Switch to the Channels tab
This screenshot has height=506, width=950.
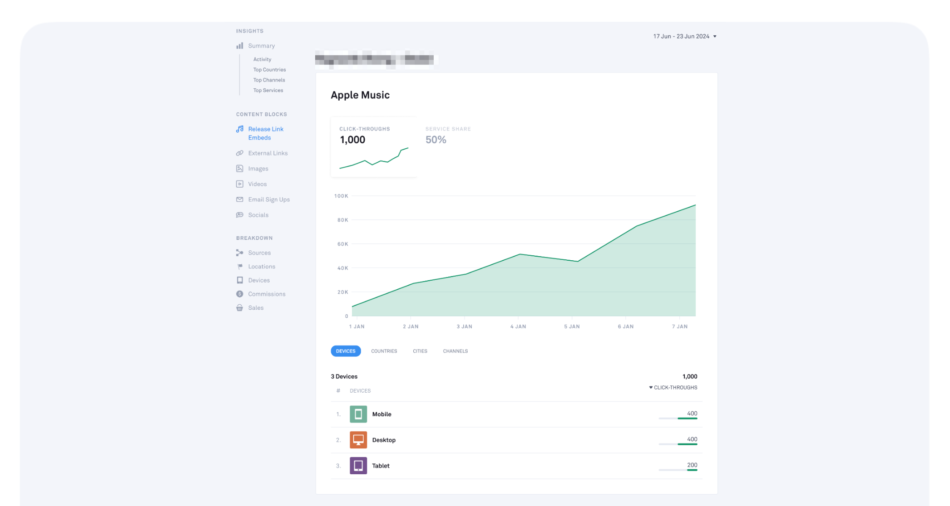tap(455, 351)
